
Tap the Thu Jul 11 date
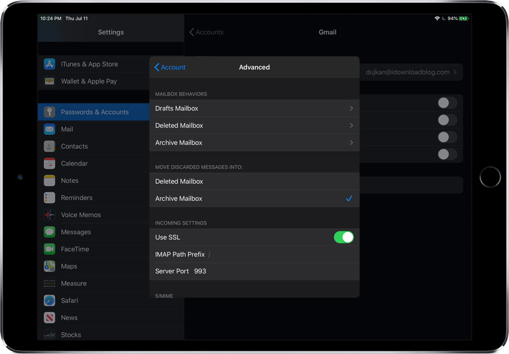(x=77, y=18)
